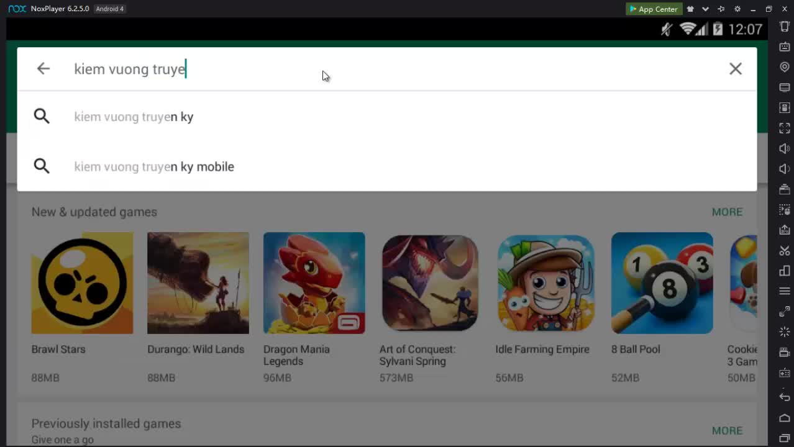Click the diagonal arrows icon in sidebar
Screen dimensions: 794x447
point(785,312)
